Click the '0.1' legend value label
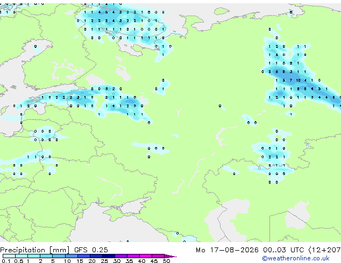Screen dimensions: 341x263 (x=6, y=261)
